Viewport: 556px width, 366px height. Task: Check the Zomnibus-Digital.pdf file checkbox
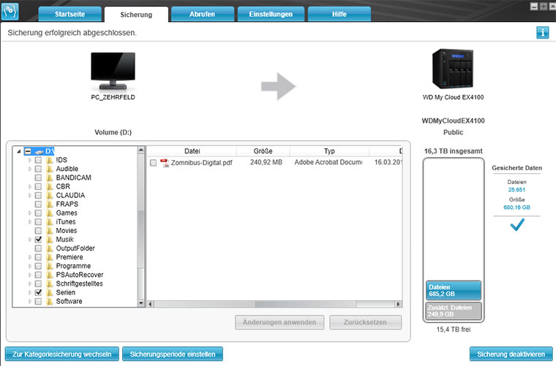[x=153, y=163]
